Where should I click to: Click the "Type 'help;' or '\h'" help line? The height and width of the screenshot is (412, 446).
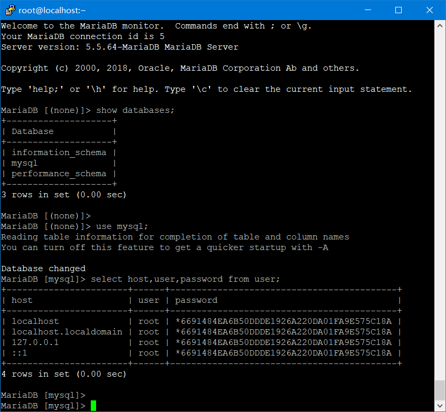tap(206, 89)
